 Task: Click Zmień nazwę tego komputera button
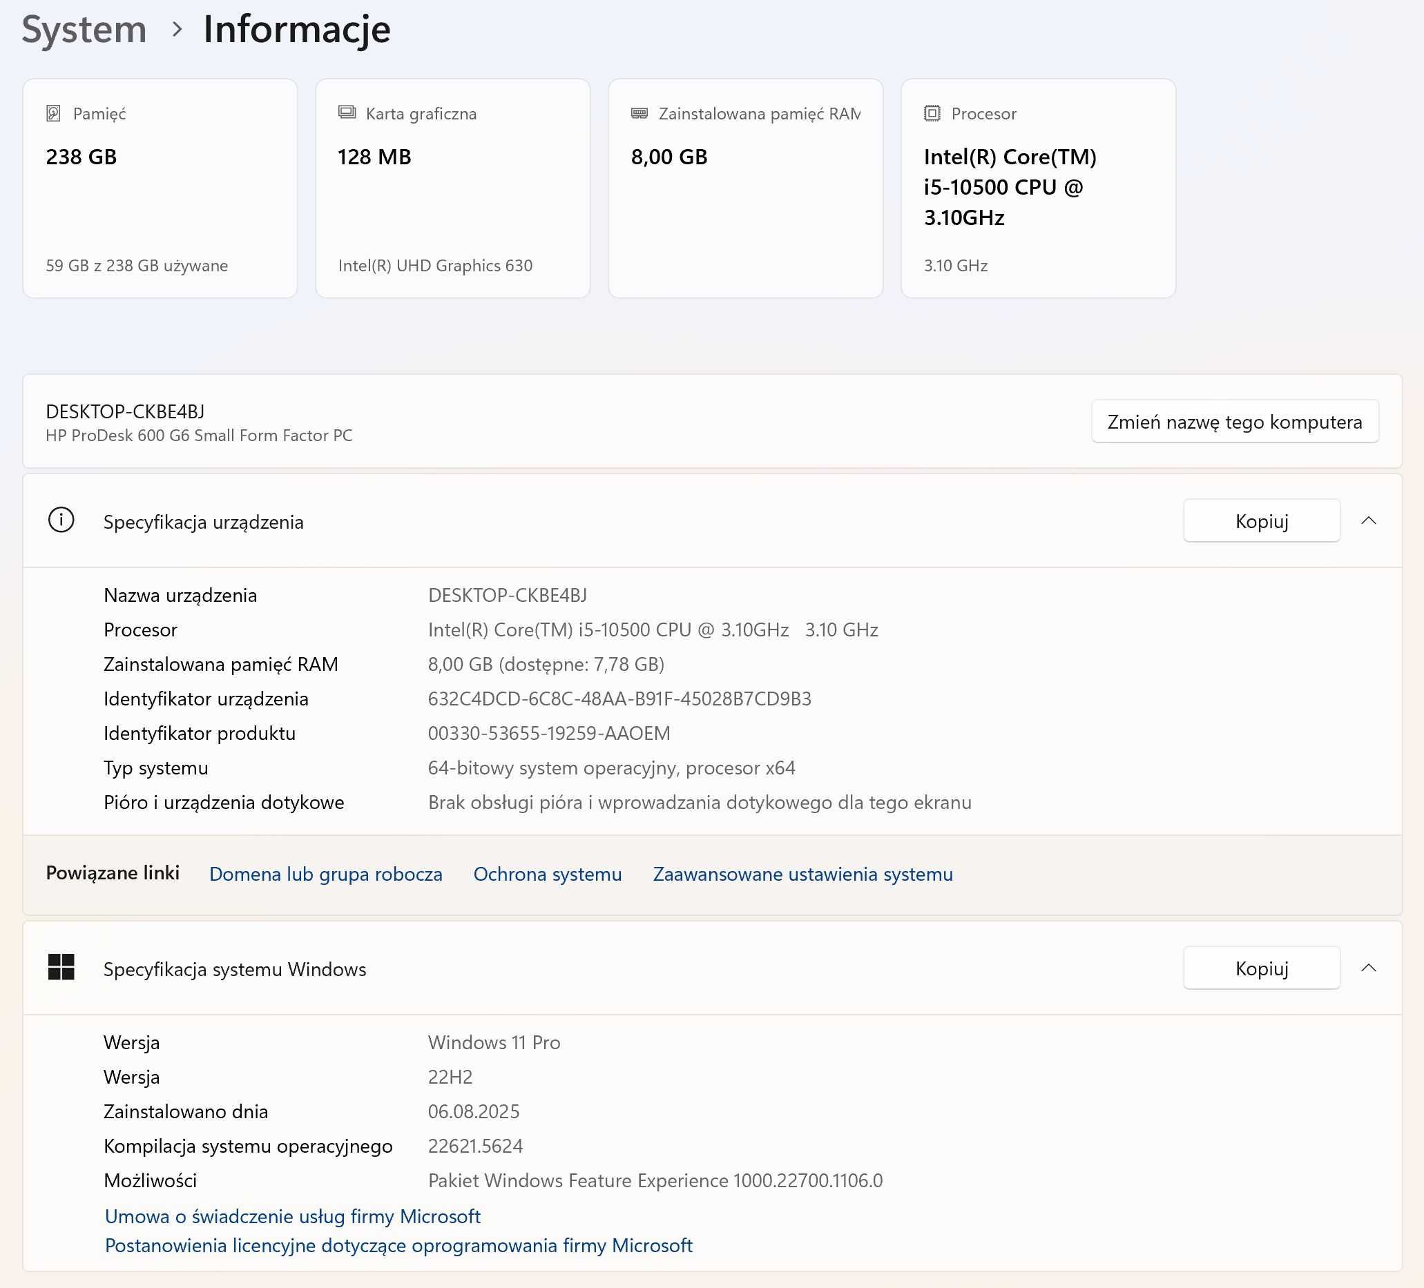pyautogui.click(x=1235, y=422)
